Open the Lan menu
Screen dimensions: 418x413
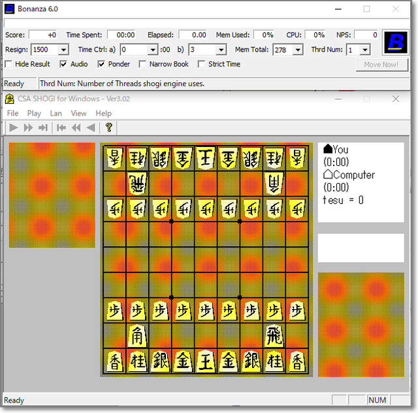56,113
